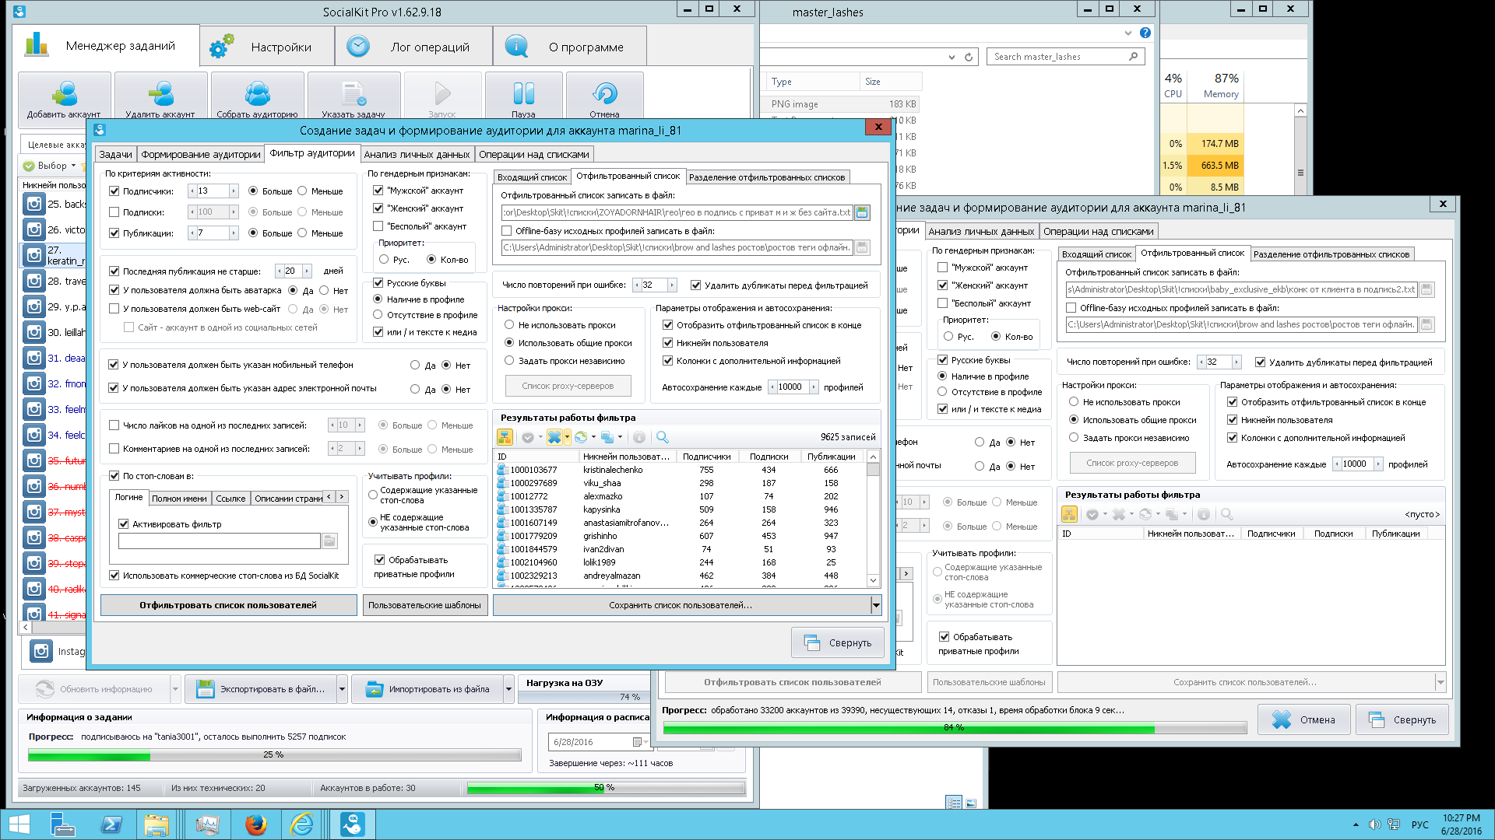
Task: Open Save user list dropdown arrow in front dialog
Action: (876, 605)
